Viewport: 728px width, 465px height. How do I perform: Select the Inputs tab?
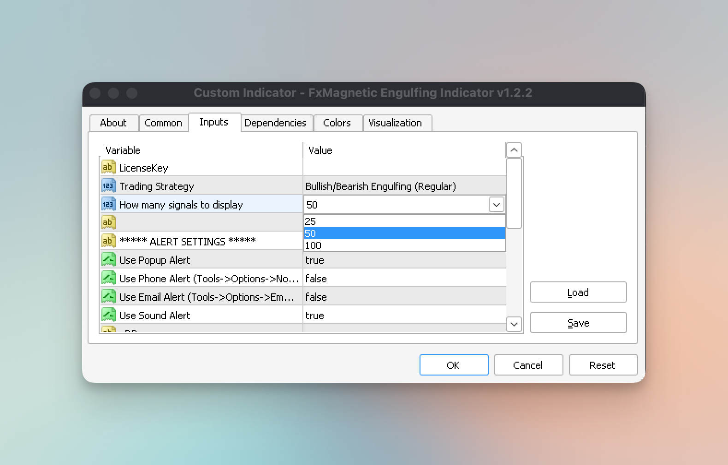point(214,122)
